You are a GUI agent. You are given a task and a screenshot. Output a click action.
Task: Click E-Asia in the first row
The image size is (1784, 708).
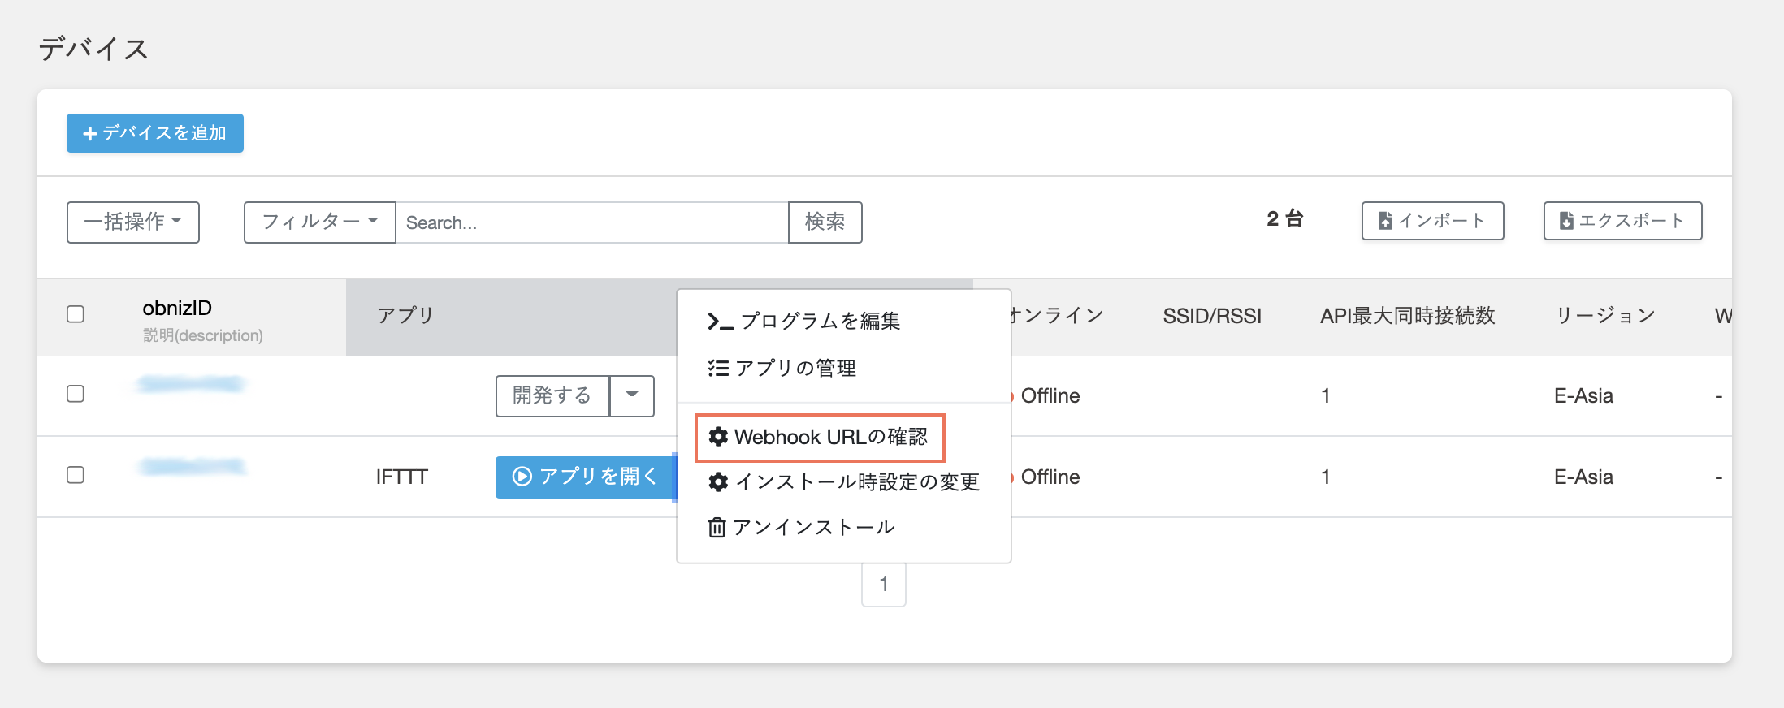coord(1583,396)
